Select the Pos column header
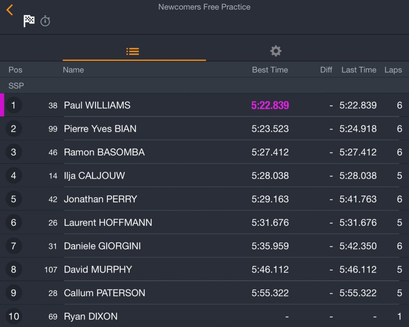The height and width of the screenshot is (327, 409). [16, 70]
